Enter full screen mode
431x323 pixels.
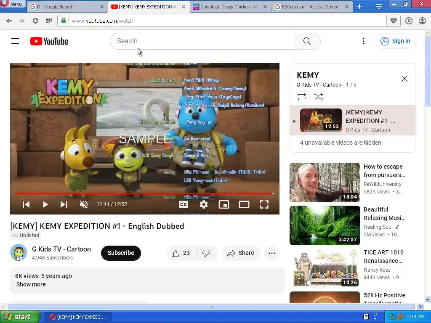pos(264,204)
